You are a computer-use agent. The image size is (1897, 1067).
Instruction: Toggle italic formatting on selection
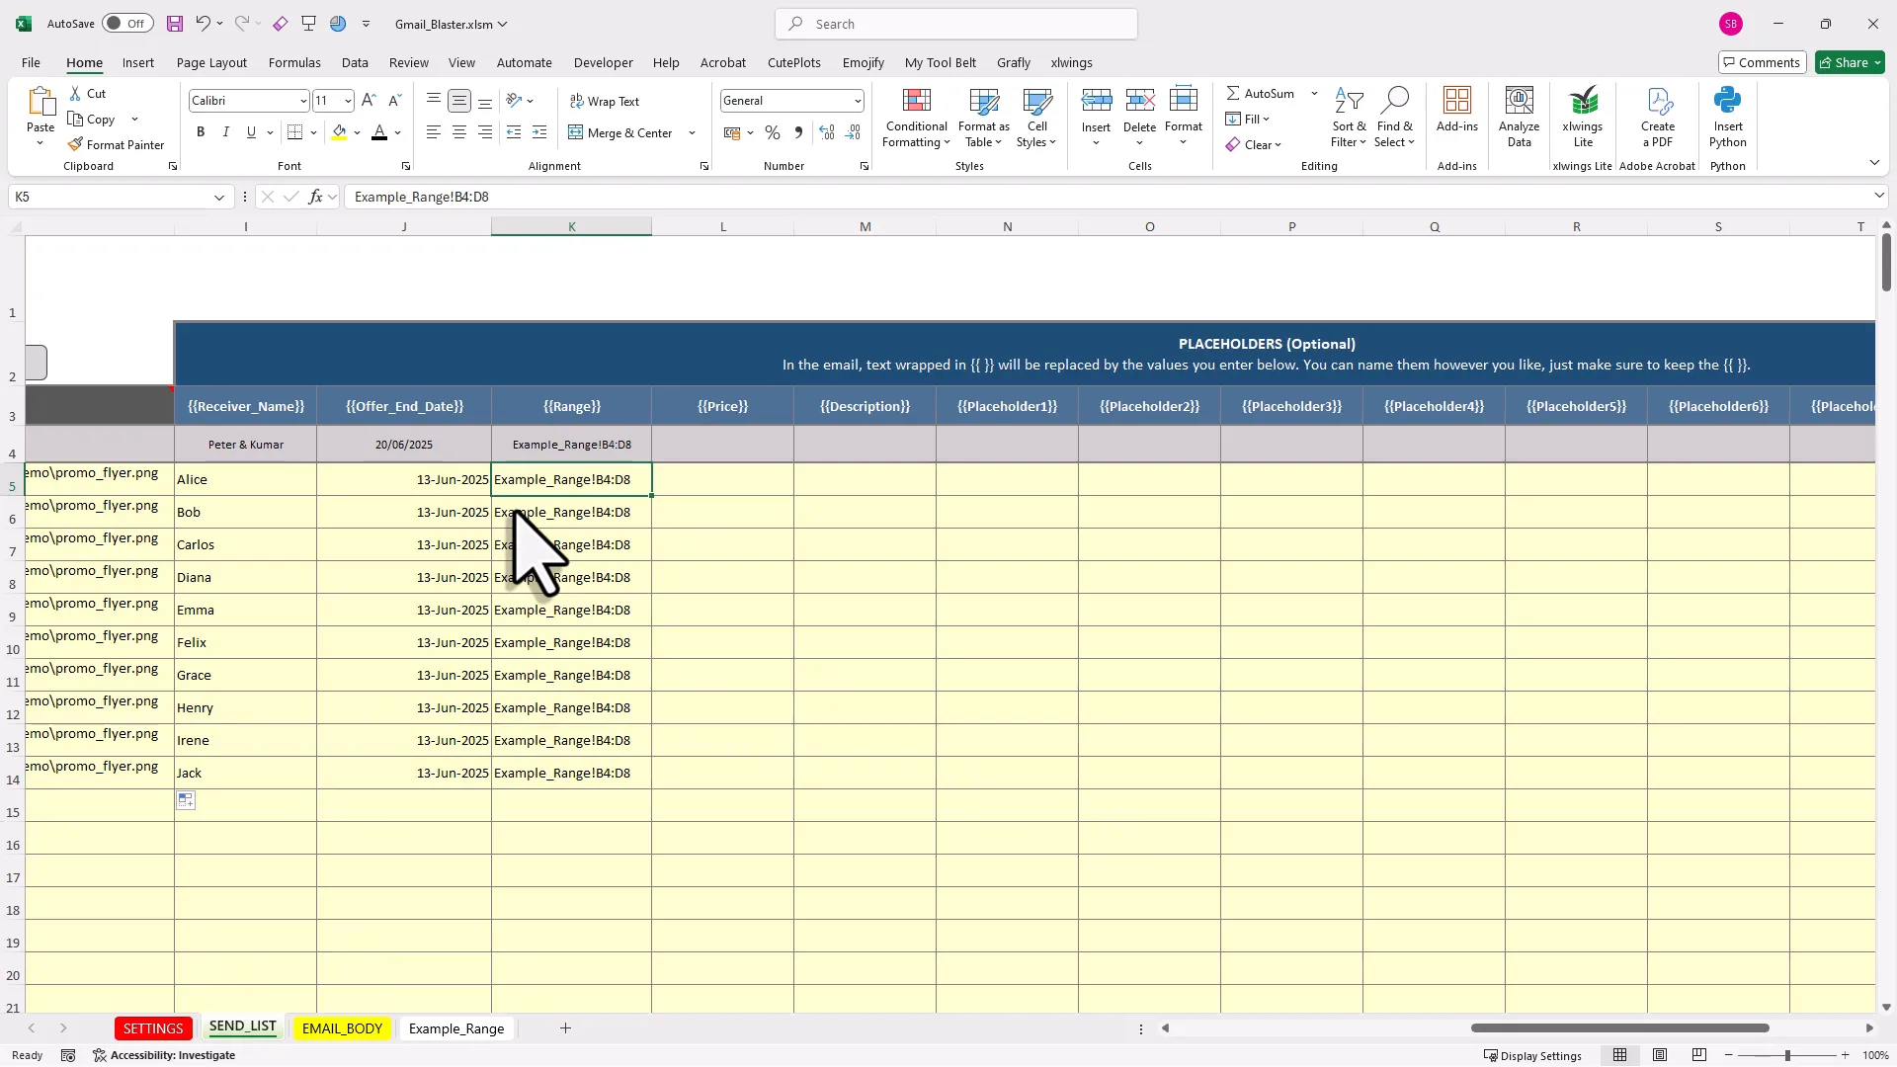[x=225, y=131]
